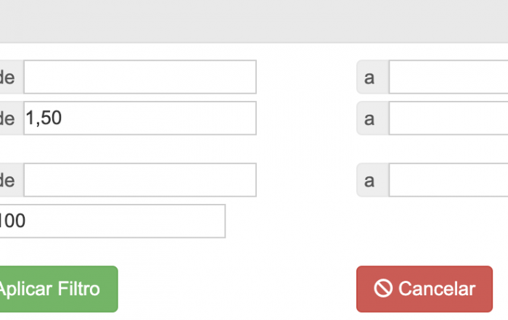This screenshot has width=508, height=320.
Task: Click the 1,50 text value
Action: [44, 118]
